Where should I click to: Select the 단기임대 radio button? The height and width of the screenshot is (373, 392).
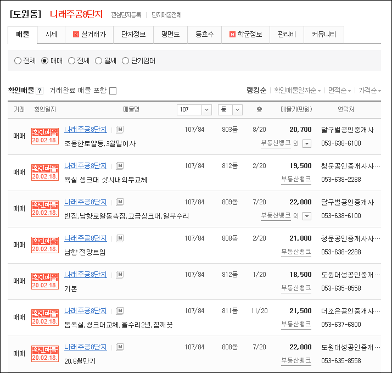(125, 61)
